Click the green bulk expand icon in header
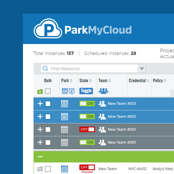174x174 pixels. (40, 92)
